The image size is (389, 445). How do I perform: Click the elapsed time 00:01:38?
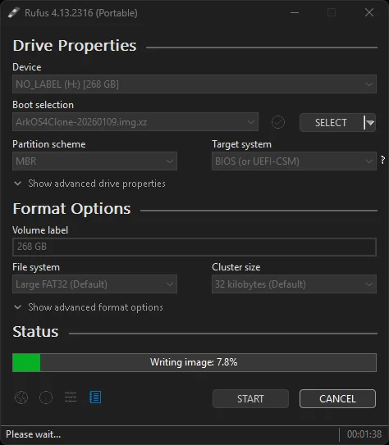[x=364, y=434]
